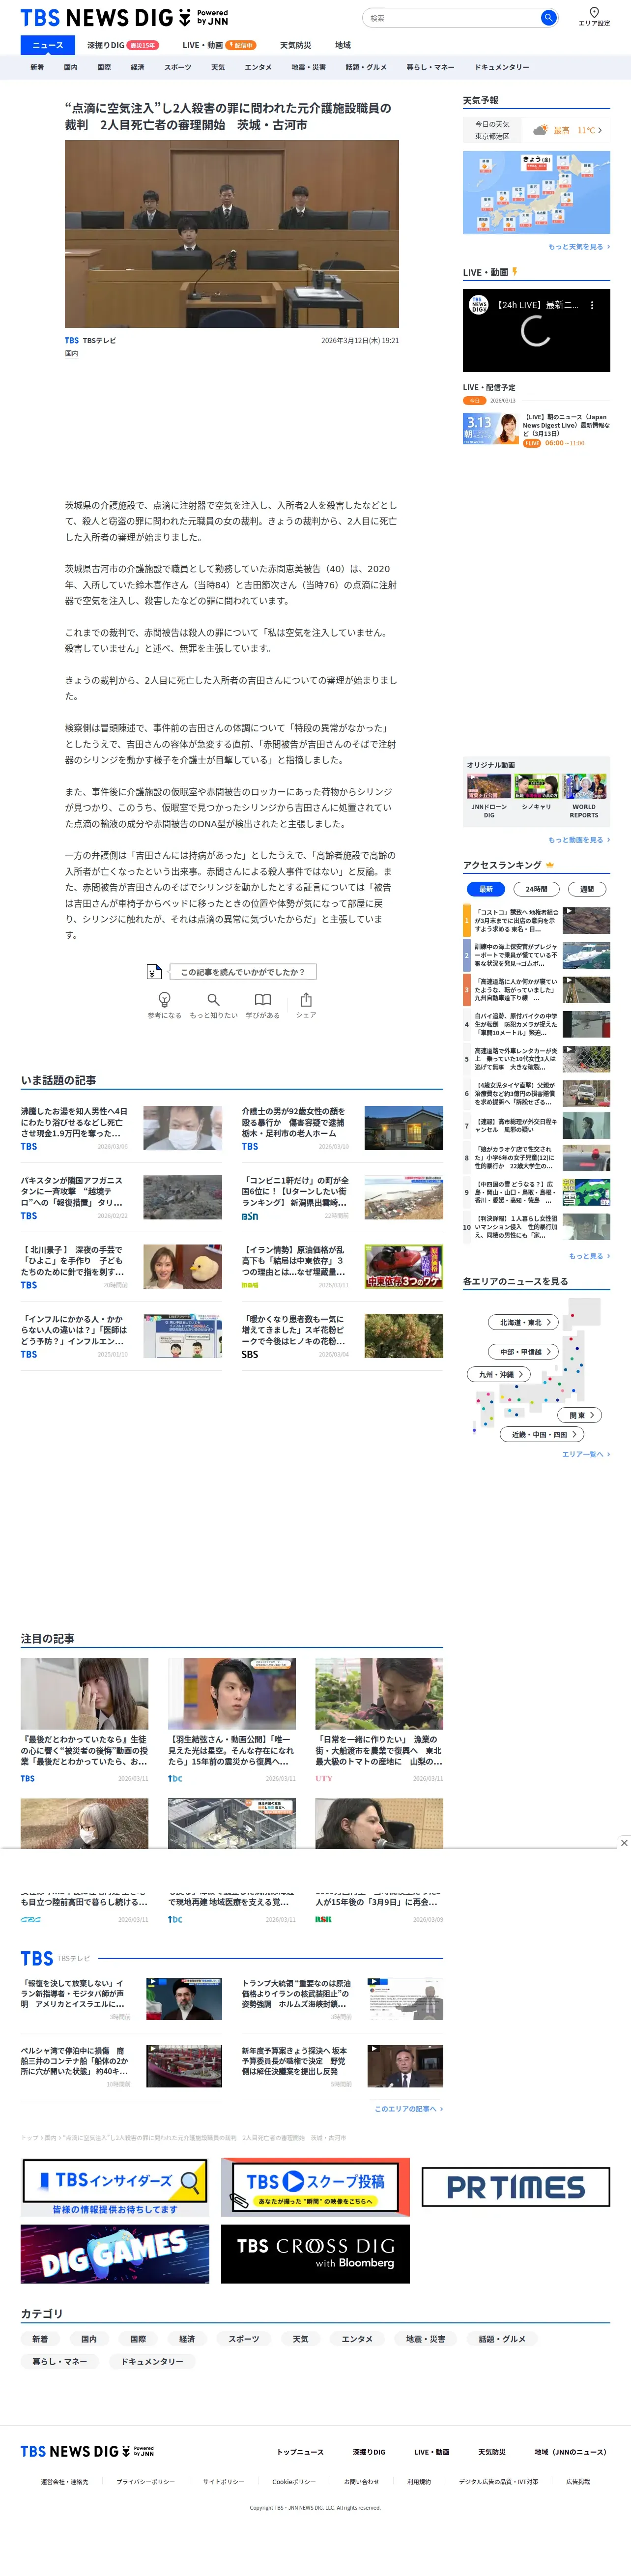Open the 北海道・東北 area news
Image resolution: width=631 pixels, height=2576 pixels.
[x=523, y=1322]
